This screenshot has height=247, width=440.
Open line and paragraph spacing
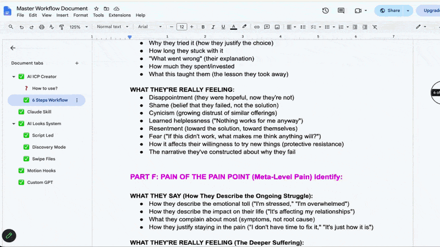pos(303,27)
